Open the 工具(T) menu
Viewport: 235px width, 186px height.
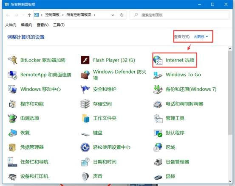[x=59, y=25]
